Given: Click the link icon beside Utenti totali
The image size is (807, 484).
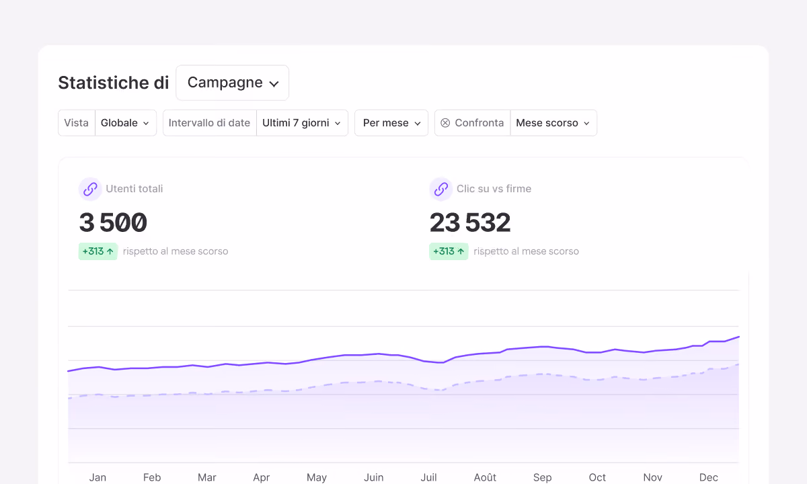Looking at the screenshot, I should click(x=90, y=189).
